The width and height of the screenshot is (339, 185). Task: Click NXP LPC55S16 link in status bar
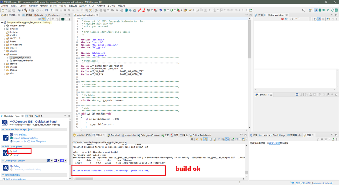[x=303, y=183]
